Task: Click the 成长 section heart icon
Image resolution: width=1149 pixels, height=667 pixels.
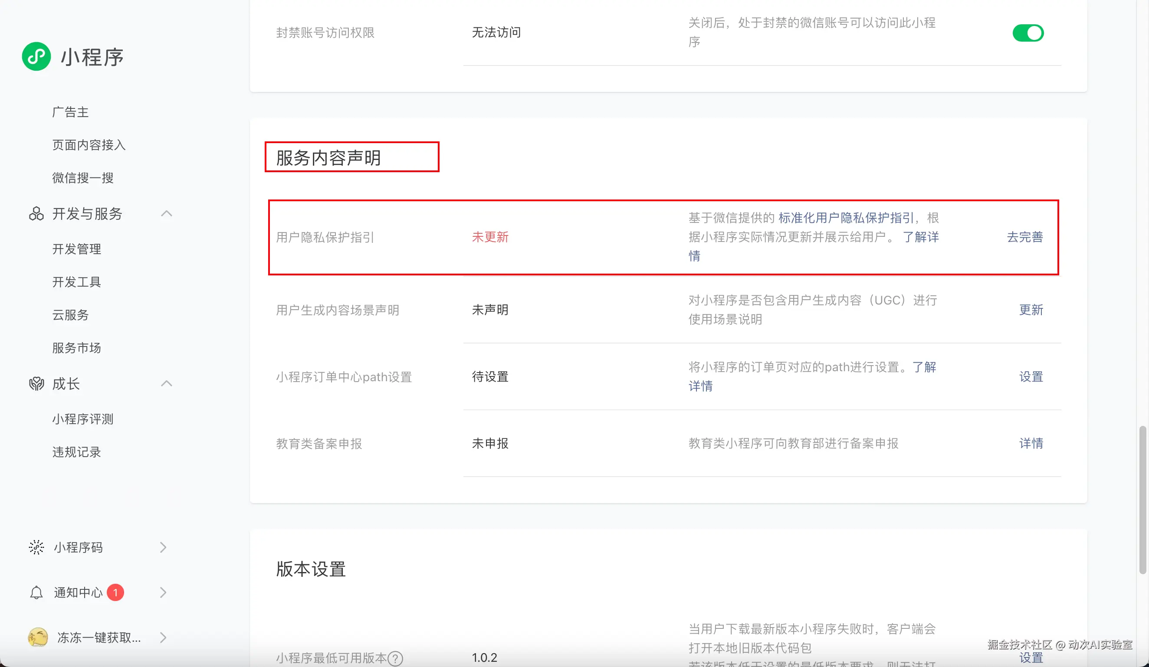Action: (36, 384)
